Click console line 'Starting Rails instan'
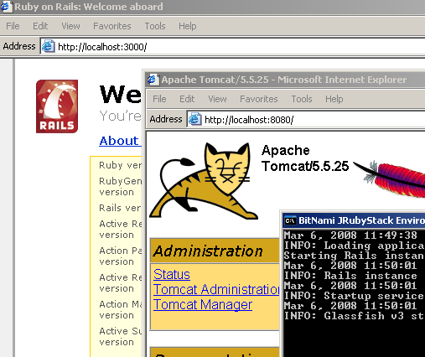 click(x=355, y=256)
